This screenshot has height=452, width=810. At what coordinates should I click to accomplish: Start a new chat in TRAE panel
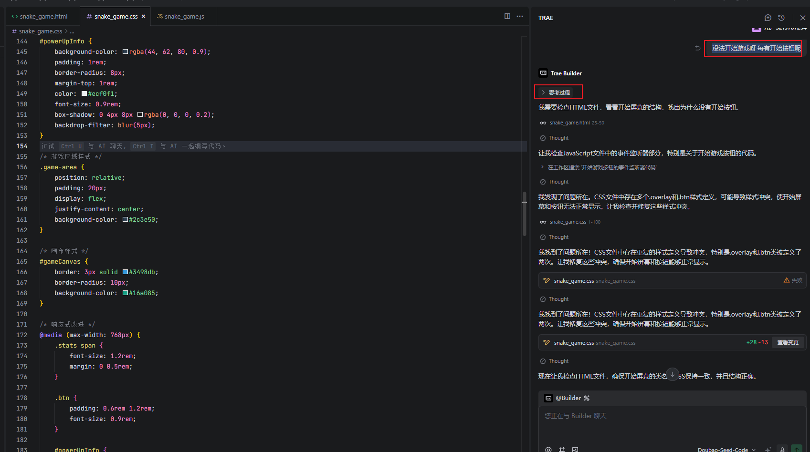768,18
